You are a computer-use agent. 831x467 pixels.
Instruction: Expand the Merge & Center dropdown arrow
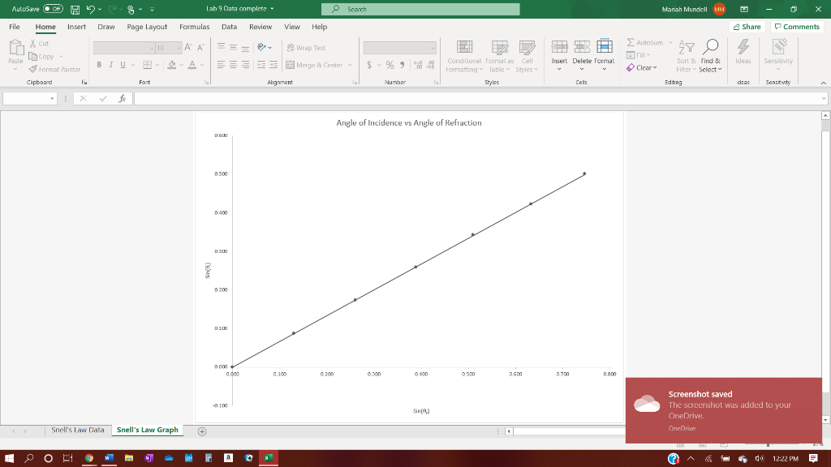[x=350, y=65]
